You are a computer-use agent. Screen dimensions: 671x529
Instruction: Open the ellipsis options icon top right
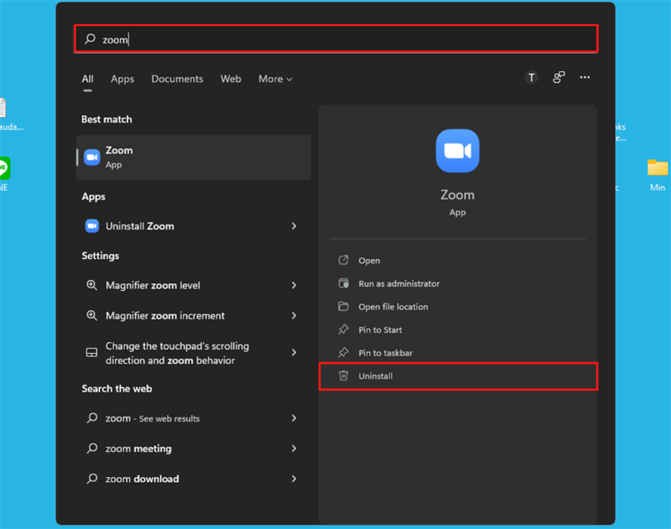point(585,77)
